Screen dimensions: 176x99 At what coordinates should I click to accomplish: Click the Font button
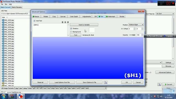pyautogui.click(x=75, y=35)
